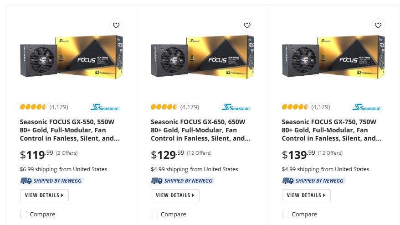Open Seasonic brand logo on GX-650 card

(236, 107)
